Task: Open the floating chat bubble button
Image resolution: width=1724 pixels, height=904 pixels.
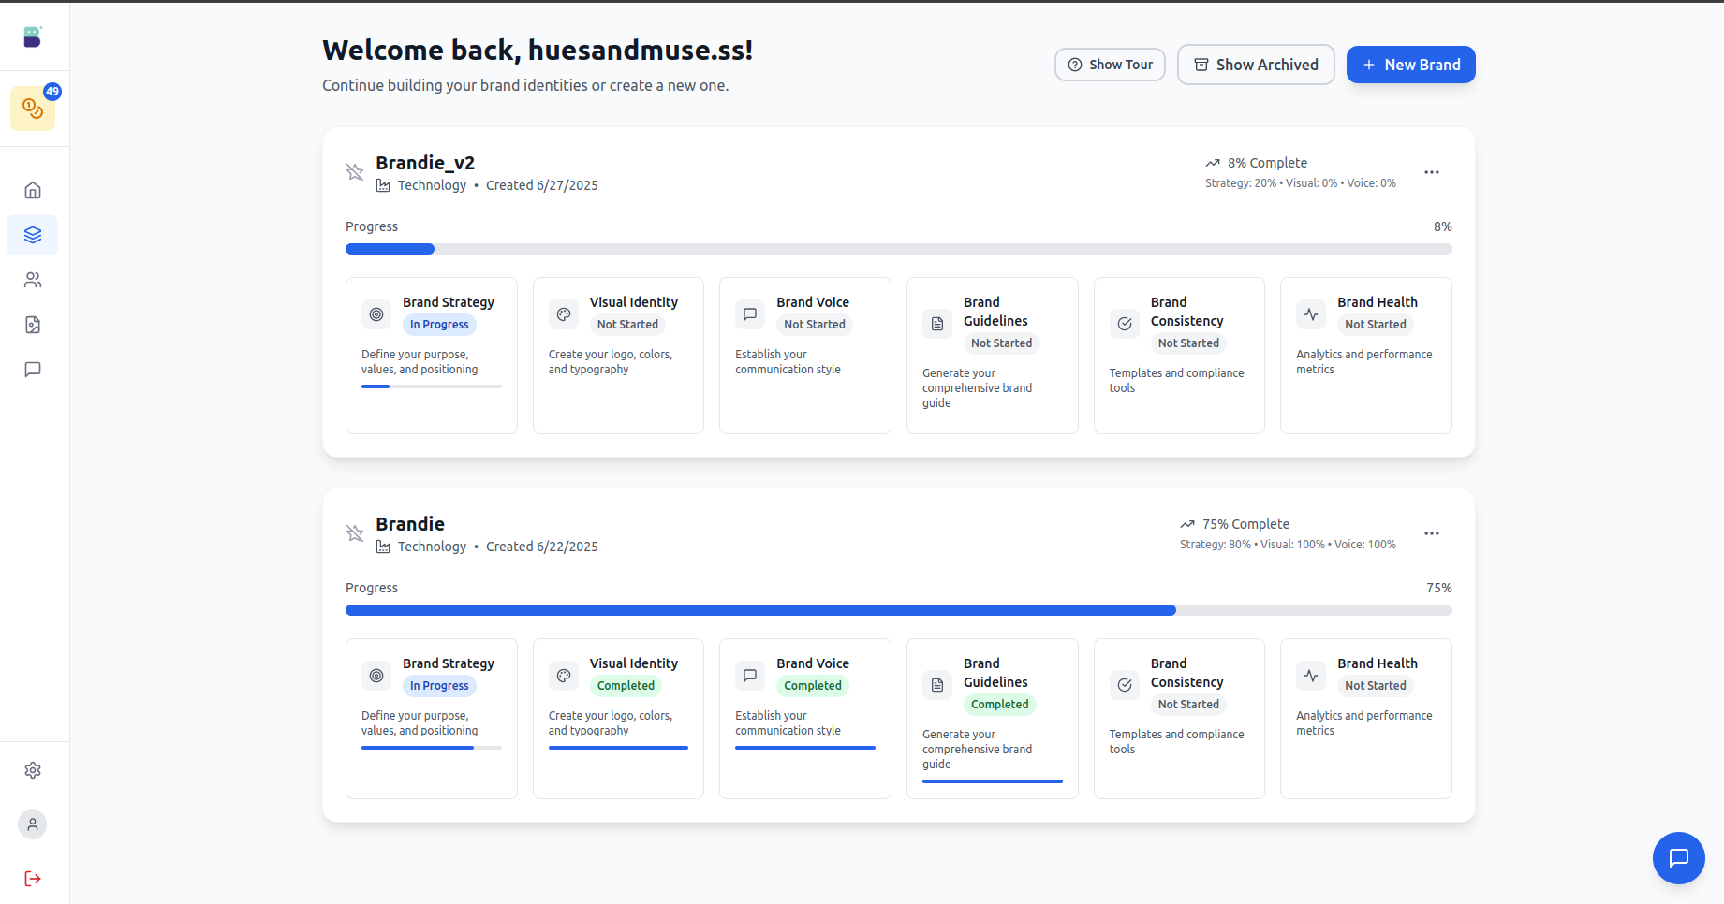Action: [1679, 858]
